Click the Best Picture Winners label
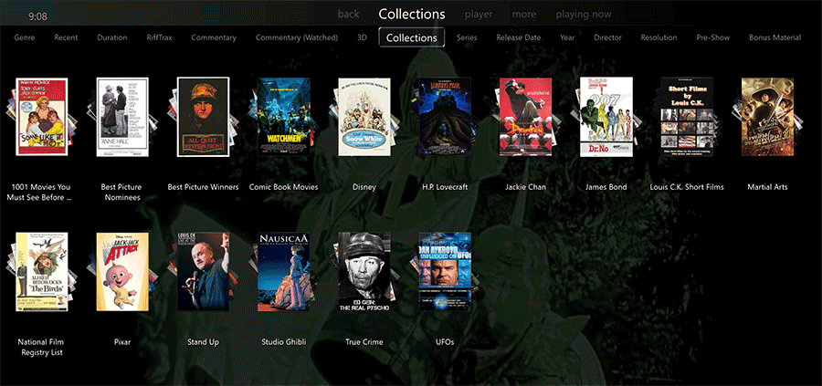 pyautogui.click(x=203, y=187)
